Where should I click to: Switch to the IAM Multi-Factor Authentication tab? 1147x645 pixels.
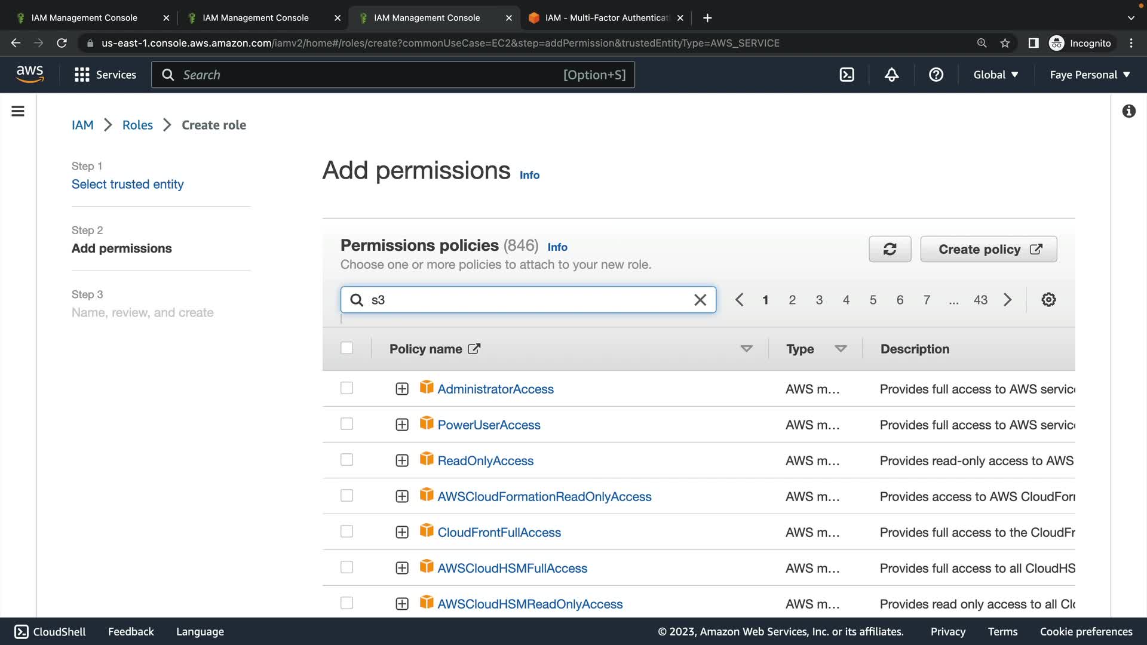click(606, 18)
